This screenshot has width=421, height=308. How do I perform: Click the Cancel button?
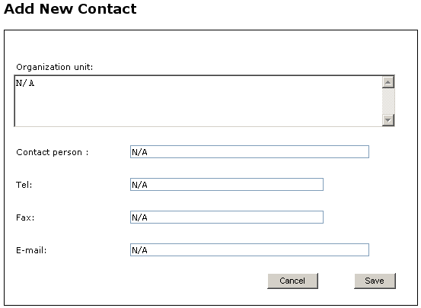(x=292, y=281)
